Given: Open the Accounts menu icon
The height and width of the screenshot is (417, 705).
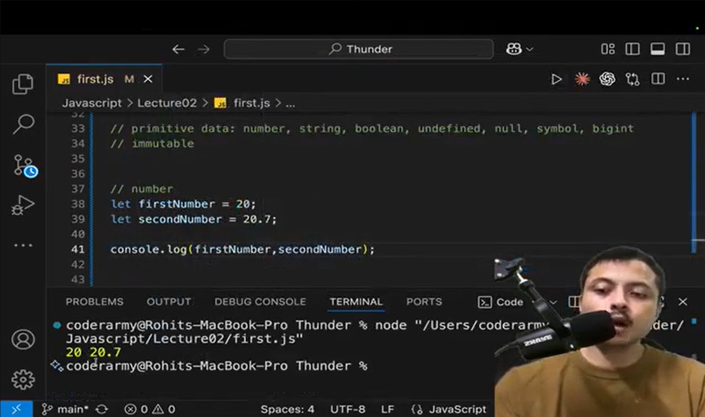Looking at the screenshot, I should tap(23, 340).
